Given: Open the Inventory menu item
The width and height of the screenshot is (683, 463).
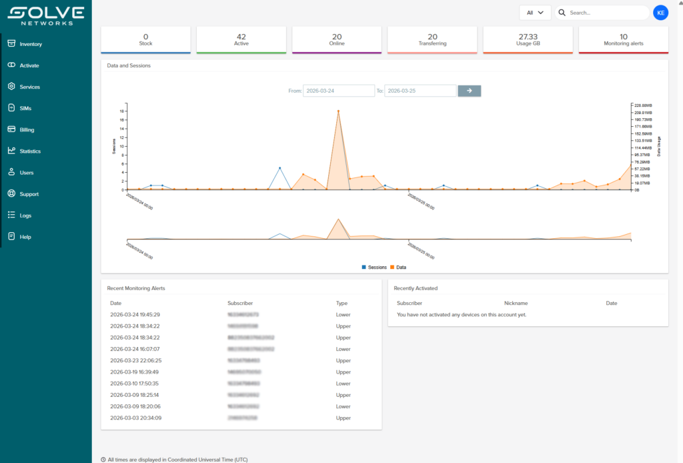Looking at the screenshot, I should (31, 44).
